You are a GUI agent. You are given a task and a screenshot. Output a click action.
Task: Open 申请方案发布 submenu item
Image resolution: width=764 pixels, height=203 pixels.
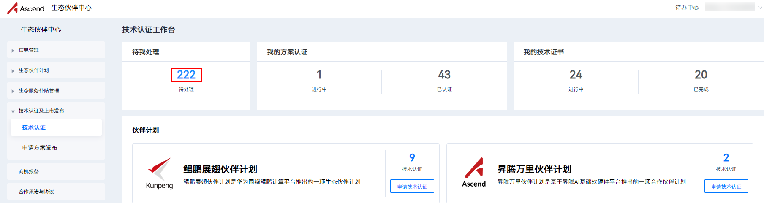coord(56,148)
